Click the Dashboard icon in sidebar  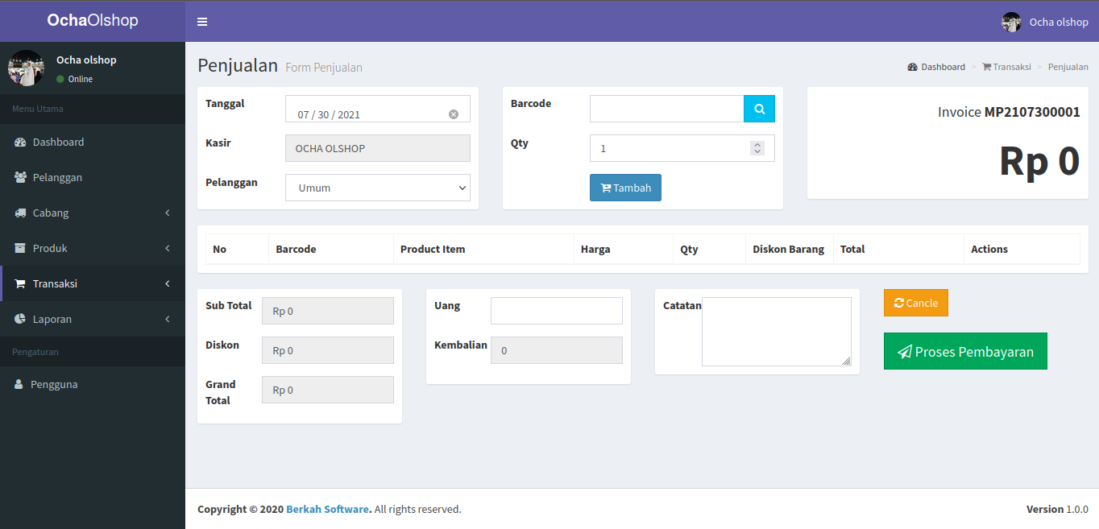20,143
